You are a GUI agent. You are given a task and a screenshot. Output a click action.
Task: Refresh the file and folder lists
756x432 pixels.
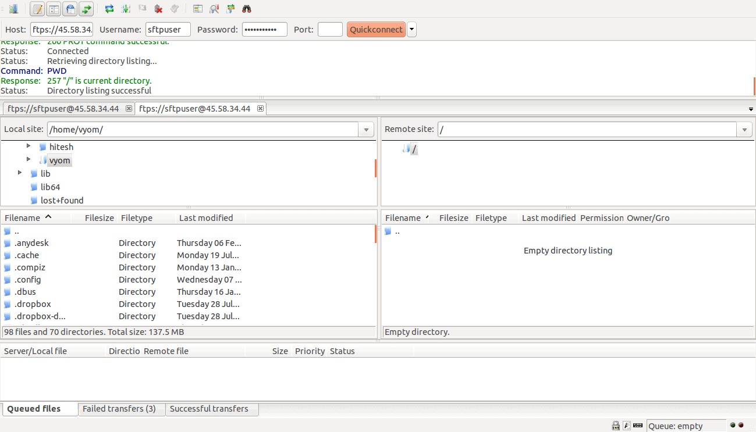pos(109,9)
